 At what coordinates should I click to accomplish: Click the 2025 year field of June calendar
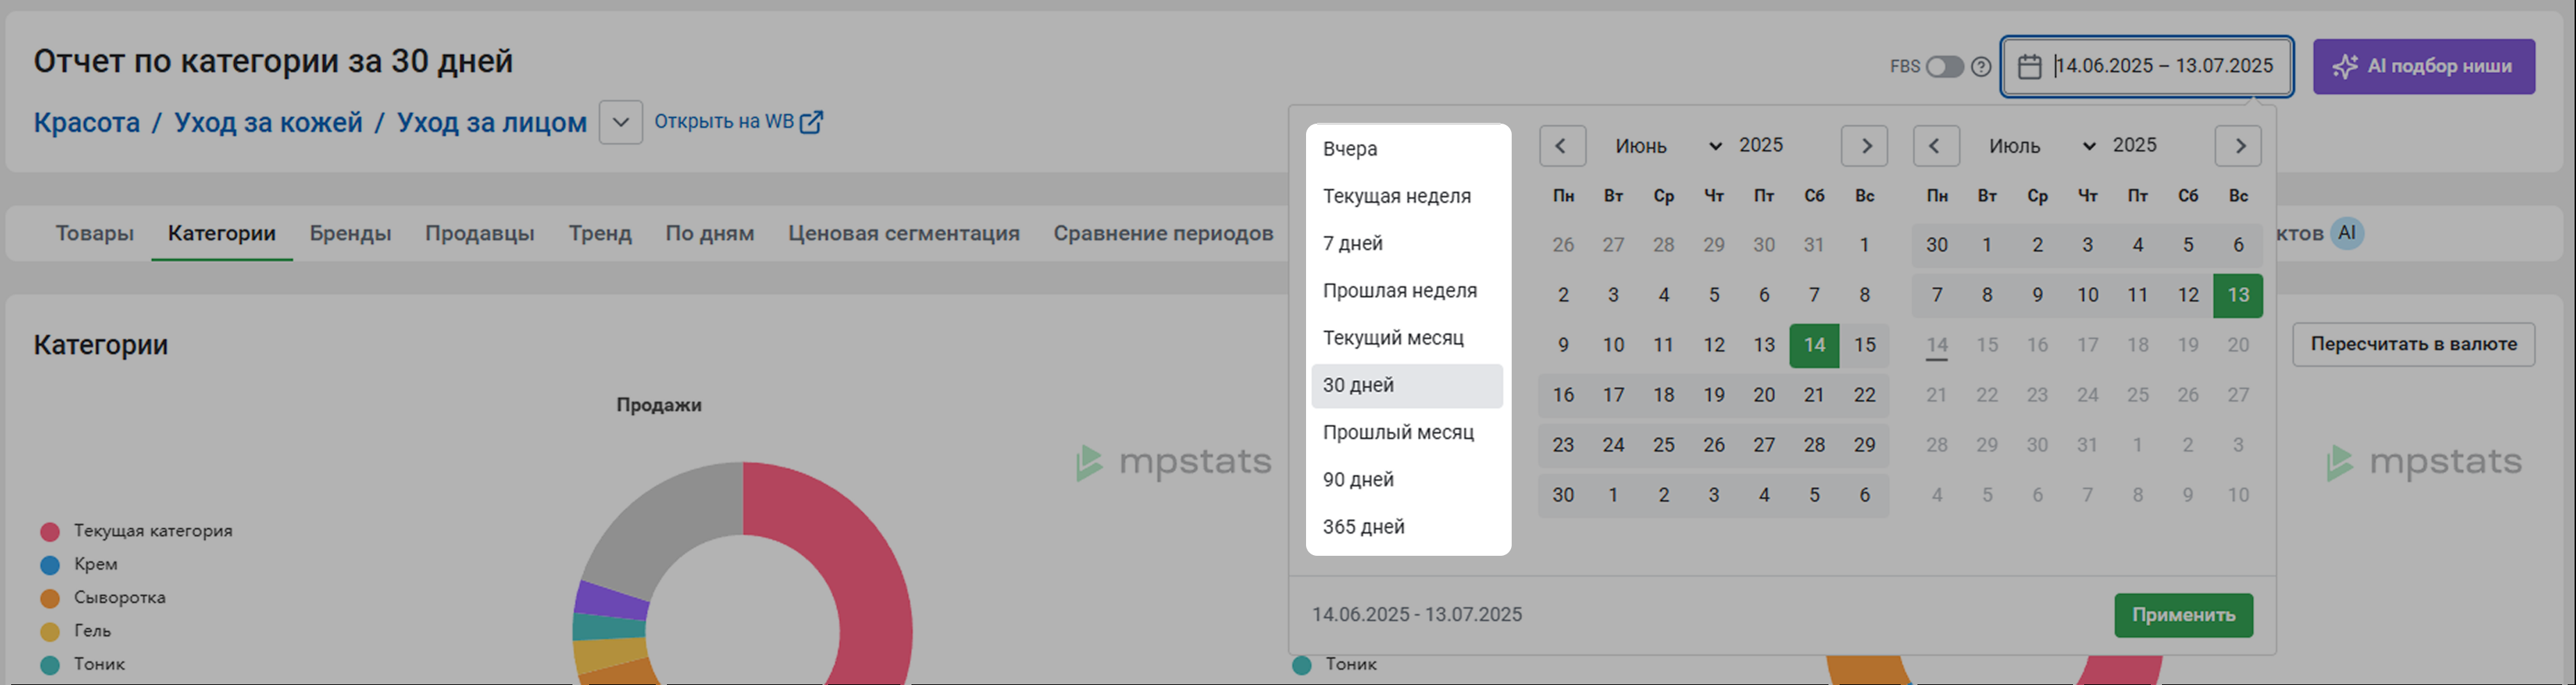[x=1761, y=145]
